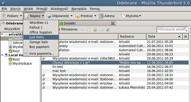
Task: Open the Przejdź menu
Action: pos(42,9)
